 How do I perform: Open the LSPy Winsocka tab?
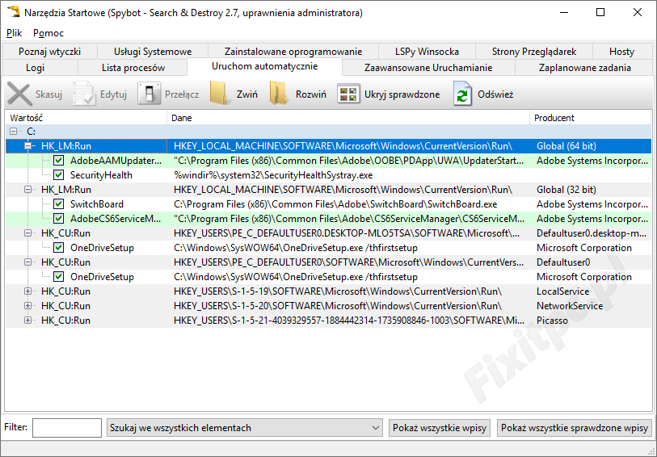coord(427,52)
